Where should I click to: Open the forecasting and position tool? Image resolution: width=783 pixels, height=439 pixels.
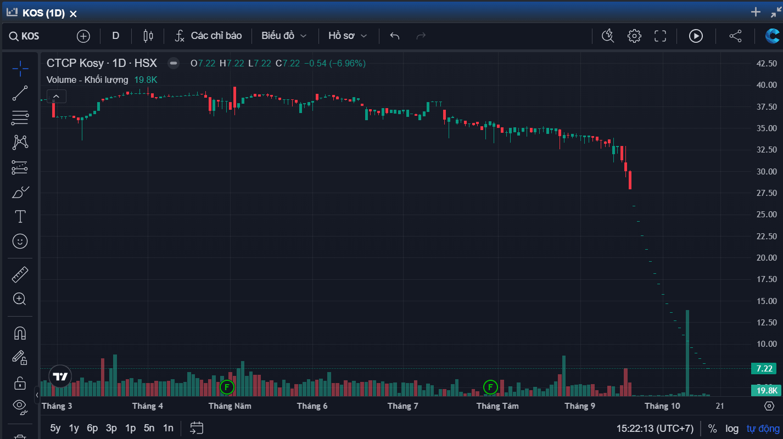tap(20, 167)
